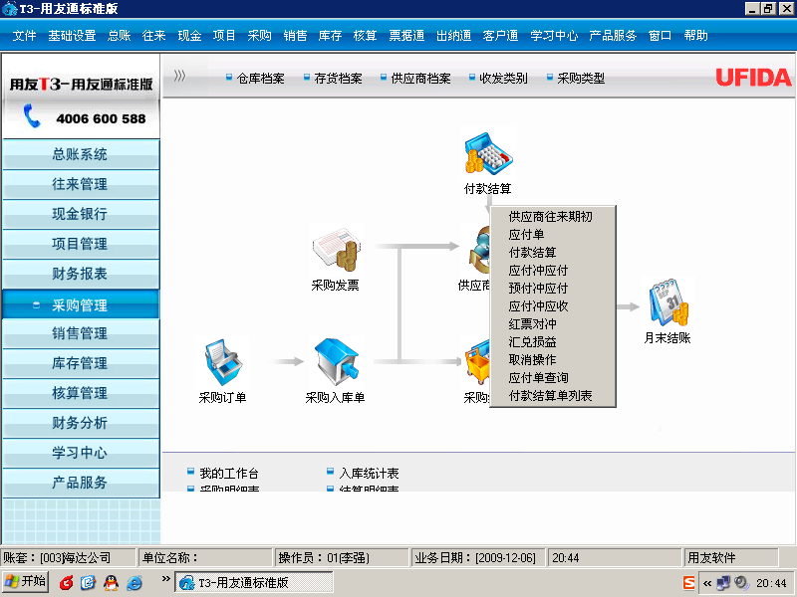Open the 客户通 menu
Viewport: 797px width, 597px height.
point(500,36)
